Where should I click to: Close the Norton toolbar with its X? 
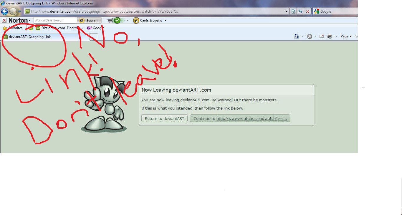pyautogui.click(x=4, y=20)
